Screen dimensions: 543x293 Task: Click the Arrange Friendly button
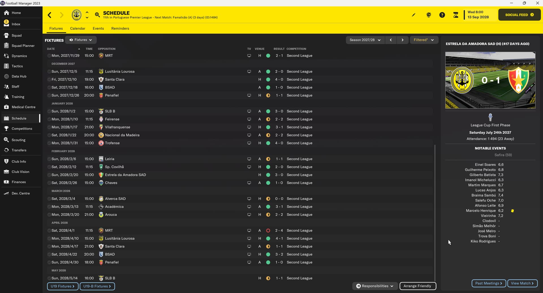[x=417, y=286]
